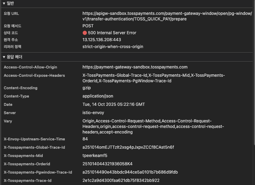
Task: Click the tpeerkeamf5 Mid value
Action: point(95,156)
